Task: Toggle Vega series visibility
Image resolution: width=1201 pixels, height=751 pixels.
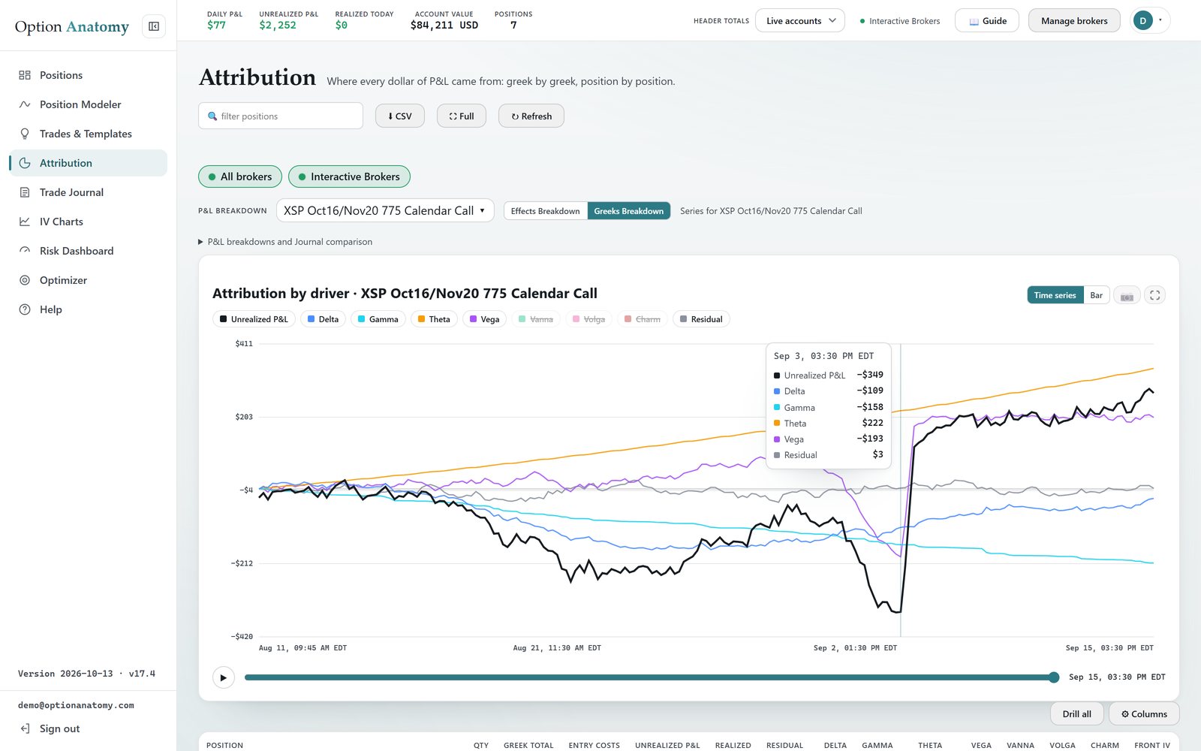Action: pyautogui.click(x=485, y=319)
